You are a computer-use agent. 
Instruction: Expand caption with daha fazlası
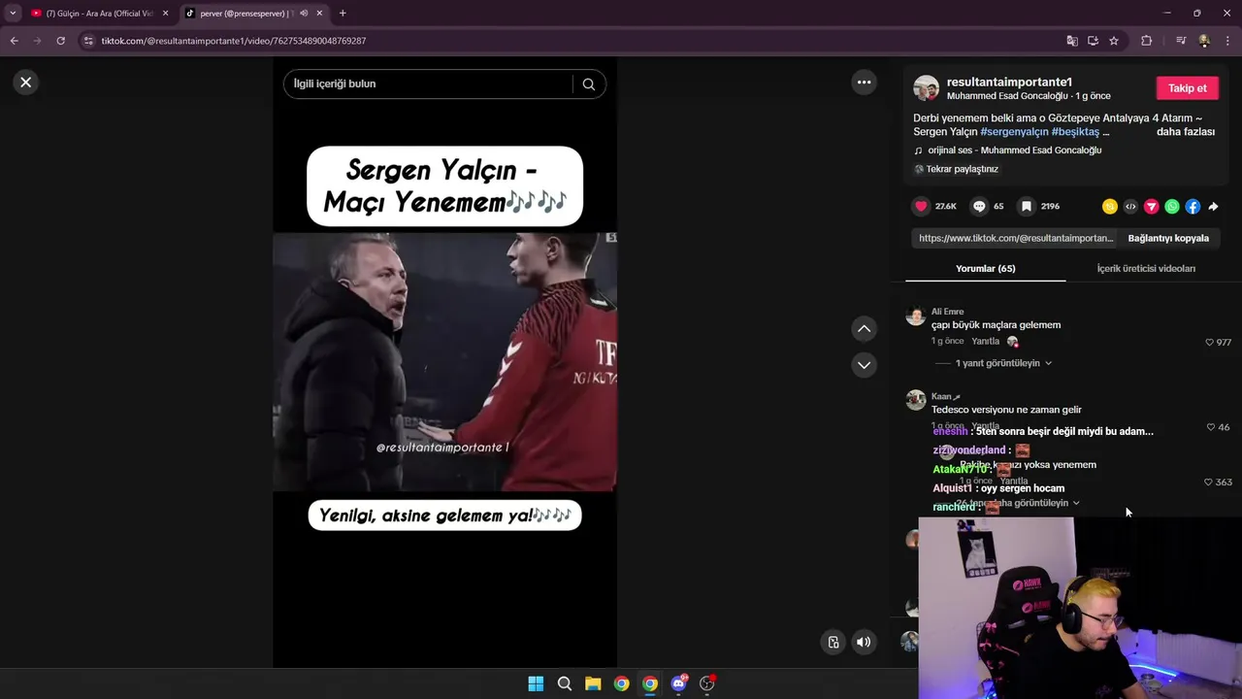click(x=1186, y=132)
